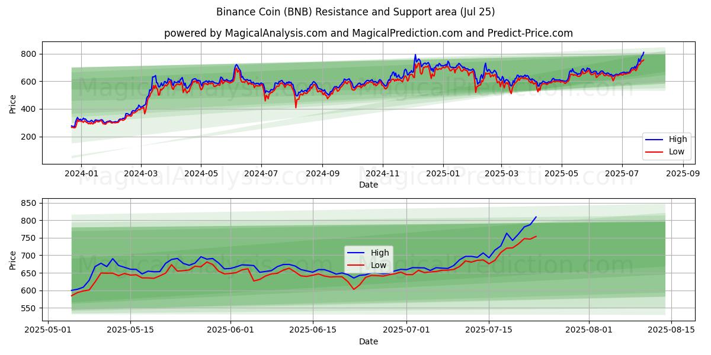Click the bottom chart date label '2025-07-15'
The width and height of the screenshot is (711, 355).
pyautogui.click(x=489, y=331)
